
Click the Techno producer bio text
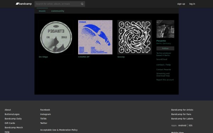click(164, 54)
